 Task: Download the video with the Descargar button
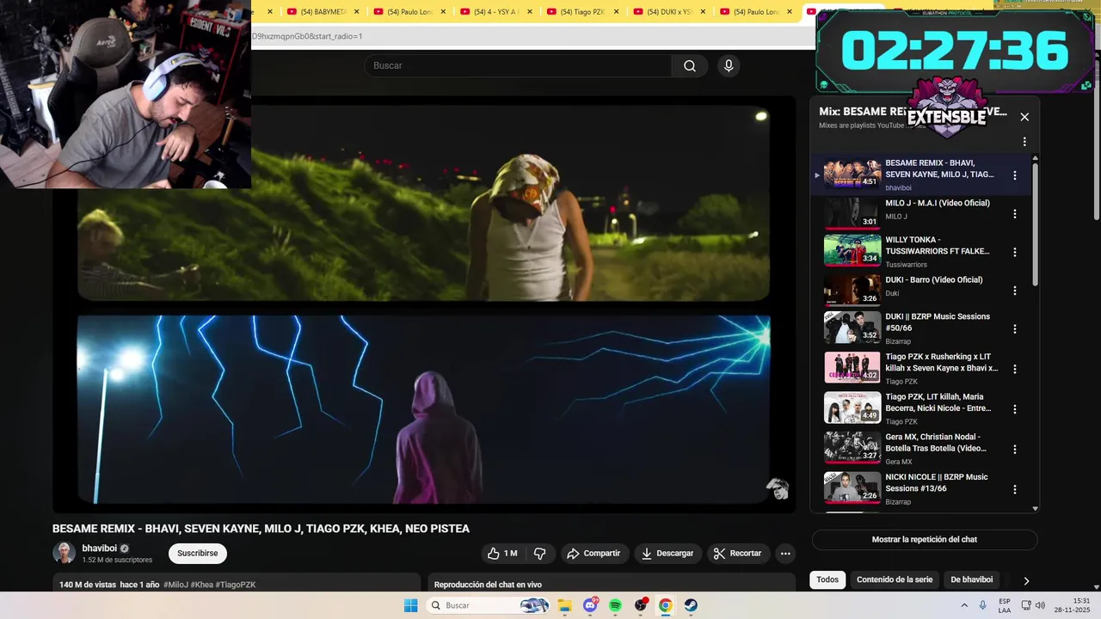coord(667,554)
